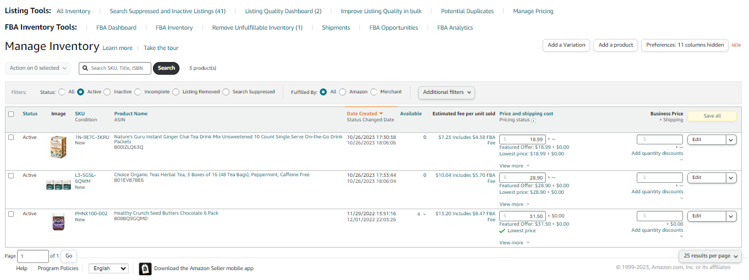
Task: Click the Save all button
Action: click(712, 116)
